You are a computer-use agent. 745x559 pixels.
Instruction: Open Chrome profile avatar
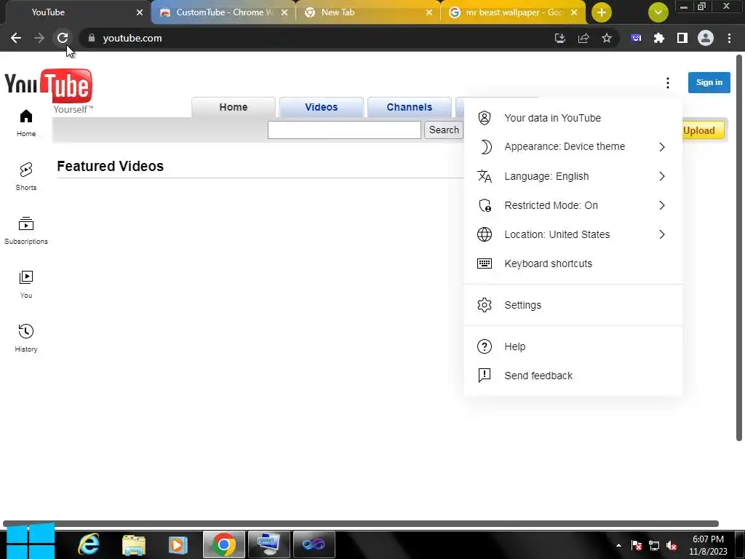coord(706,38)
